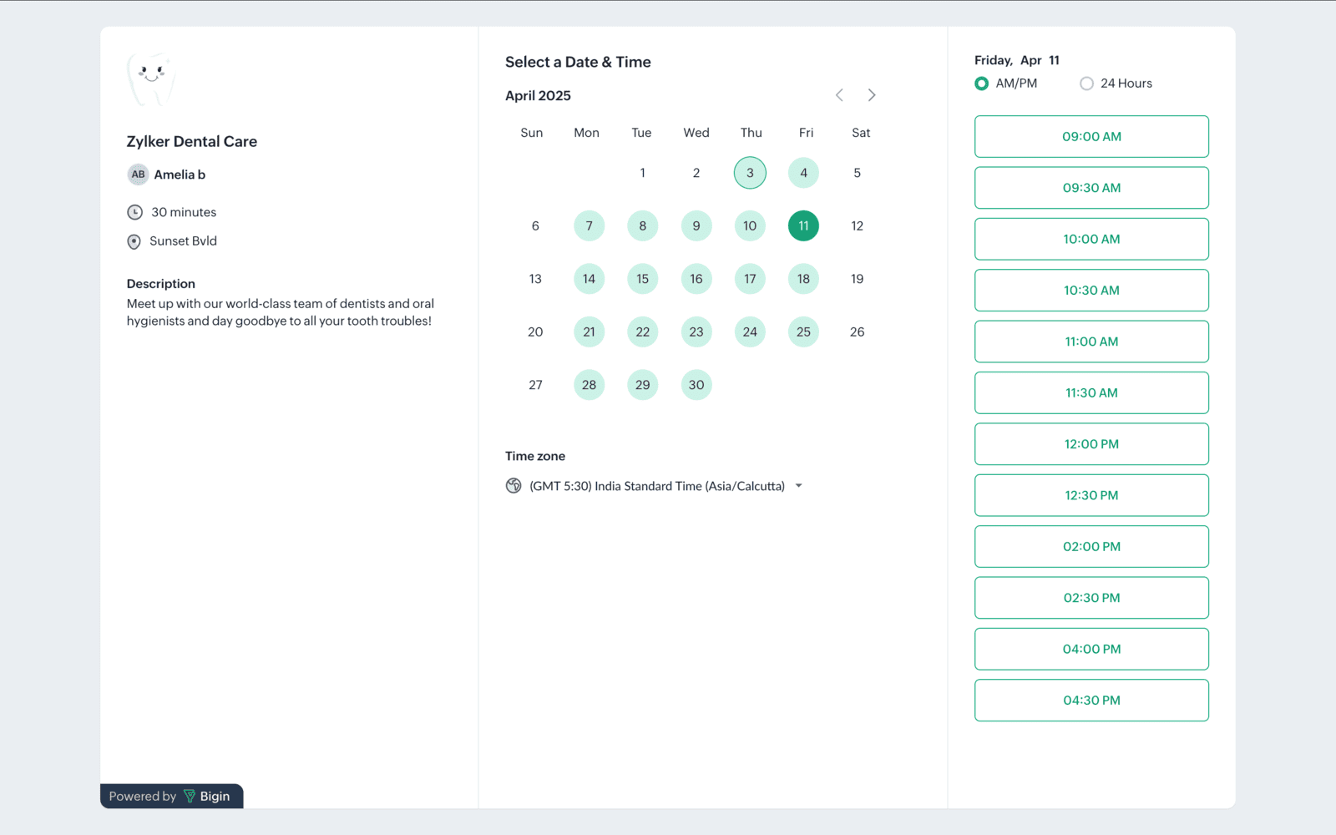Click the location pin icon beside Sunset Bvld
Image resolution: width=1336 pixels, height=835 pixels.
(x=134, y=241)
